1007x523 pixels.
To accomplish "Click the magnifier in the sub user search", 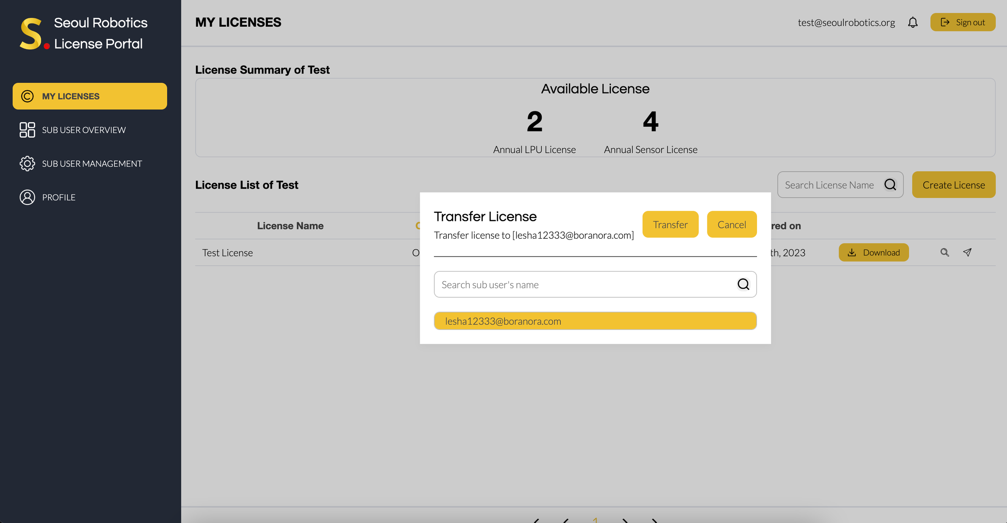I will point(743,284).
